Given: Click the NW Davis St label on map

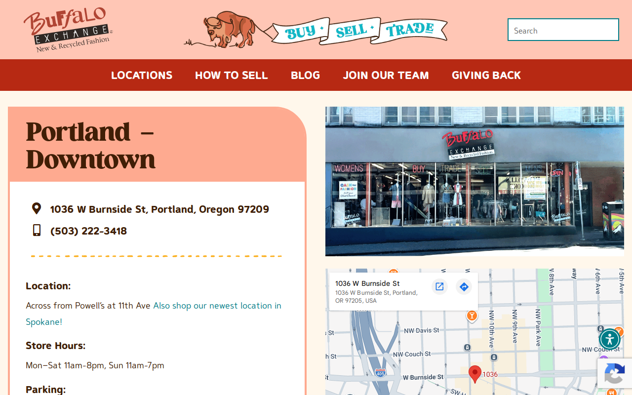Looking at the screenshot, I should (x=422, y=330).
